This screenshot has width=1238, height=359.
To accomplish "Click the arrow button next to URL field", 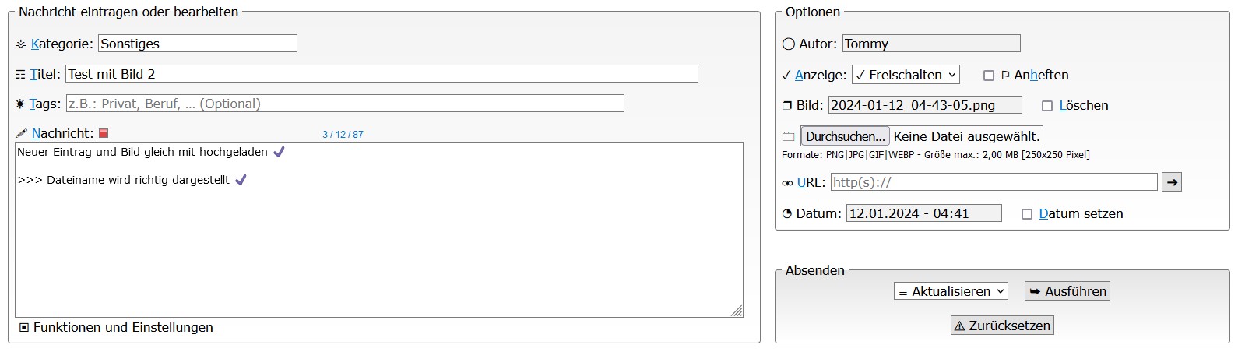I will [1172, 182].
